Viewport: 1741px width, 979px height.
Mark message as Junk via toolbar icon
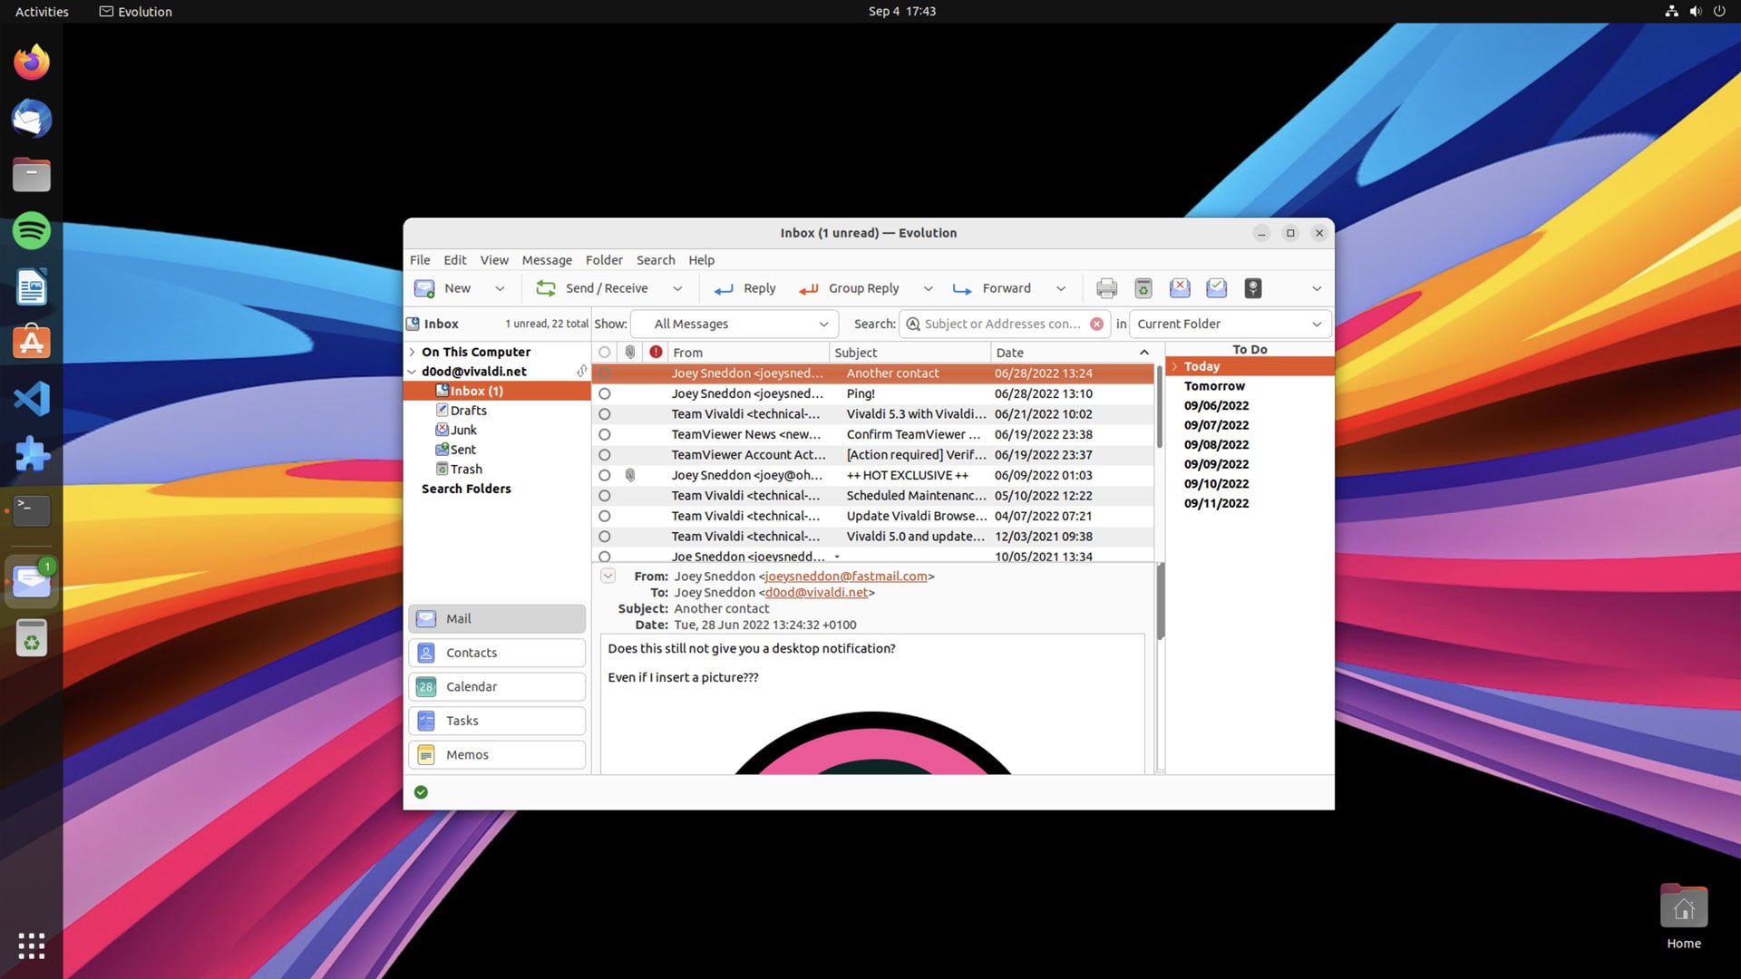[x=1180, y=288]
